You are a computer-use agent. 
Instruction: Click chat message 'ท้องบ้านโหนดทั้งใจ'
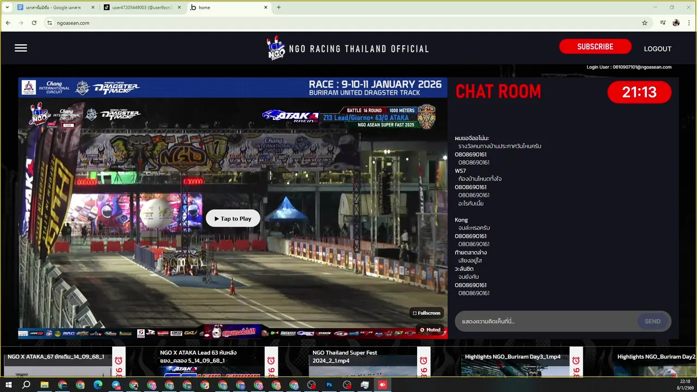[480, 179]
